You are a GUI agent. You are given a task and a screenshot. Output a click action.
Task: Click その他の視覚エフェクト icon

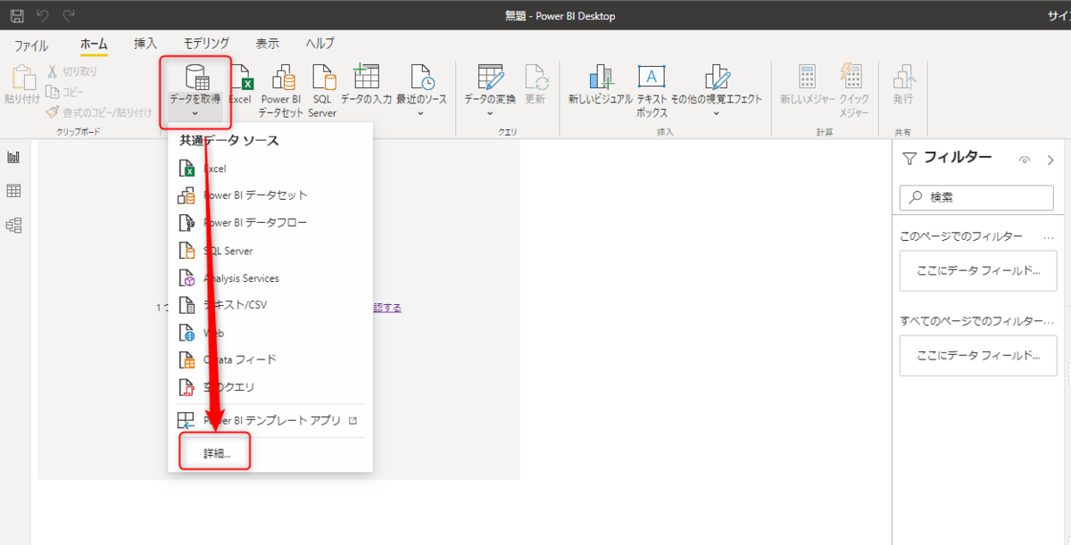coord(717,77)
